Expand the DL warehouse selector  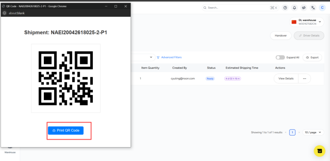pyautogui.click(x=306, y=22)
